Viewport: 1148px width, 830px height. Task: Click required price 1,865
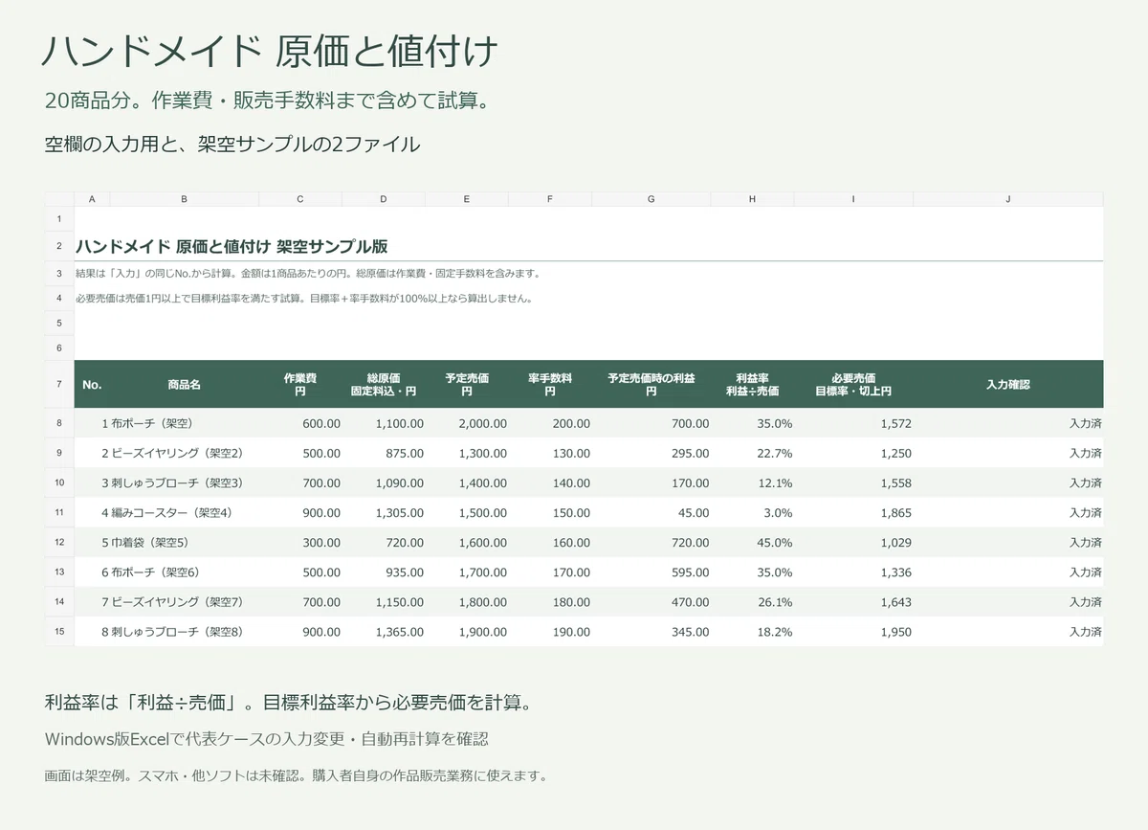pos(896,512)
